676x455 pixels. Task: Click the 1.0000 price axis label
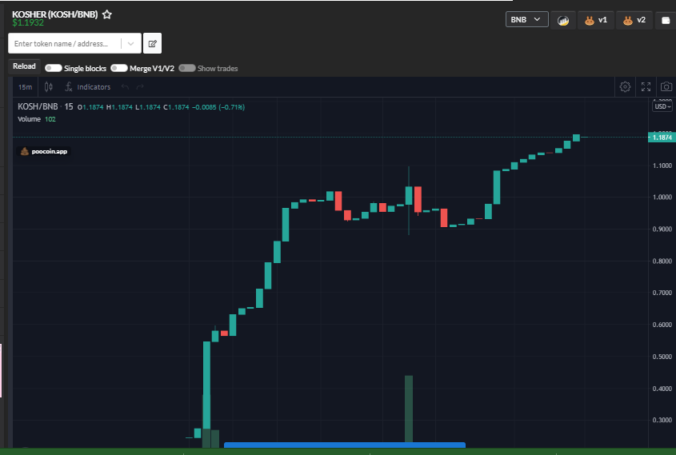[x=662, y=198]
